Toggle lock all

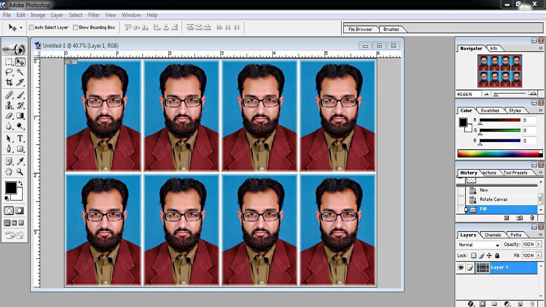497,255
